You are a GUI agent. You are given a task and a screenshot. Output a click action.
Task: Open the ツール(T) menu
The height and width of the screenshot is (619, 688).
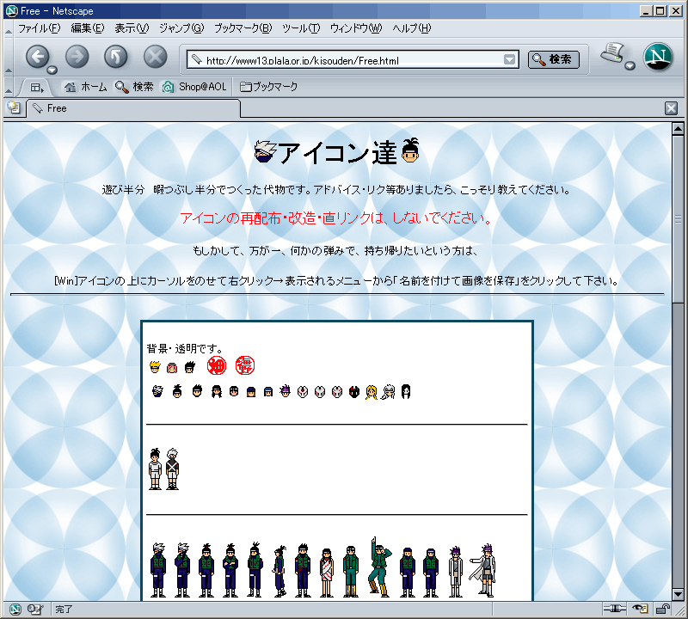pos(300,28)
